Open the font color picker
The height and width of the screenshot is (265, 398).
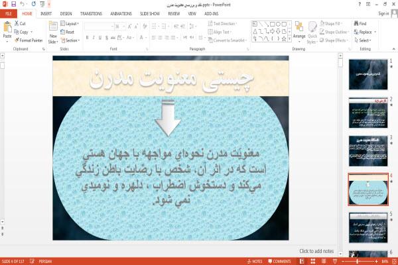coord(142,38)
